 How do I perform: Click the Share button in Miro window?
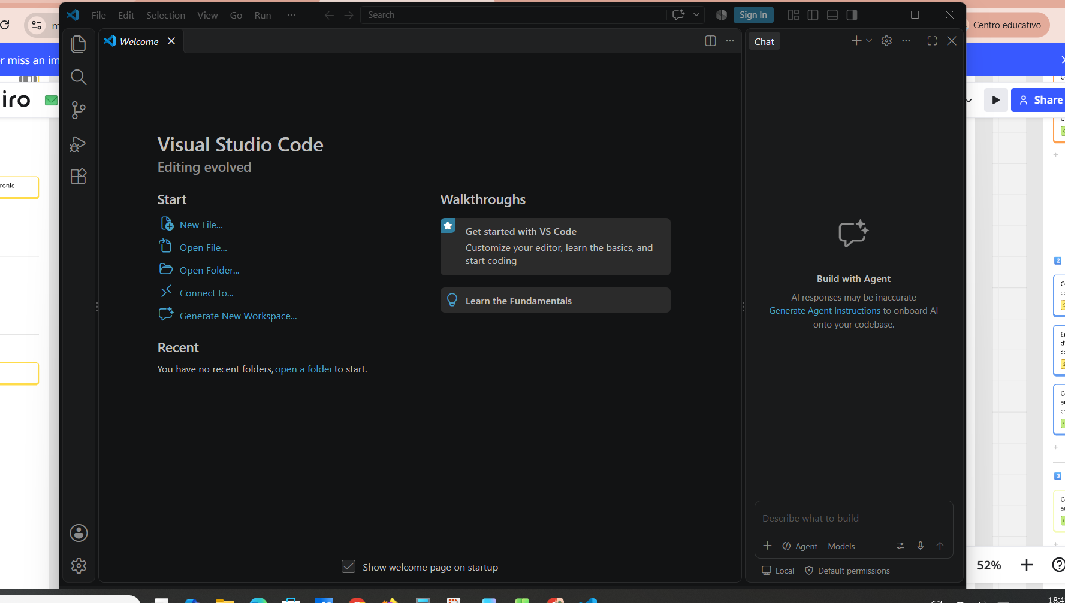tap(1039, 100)
